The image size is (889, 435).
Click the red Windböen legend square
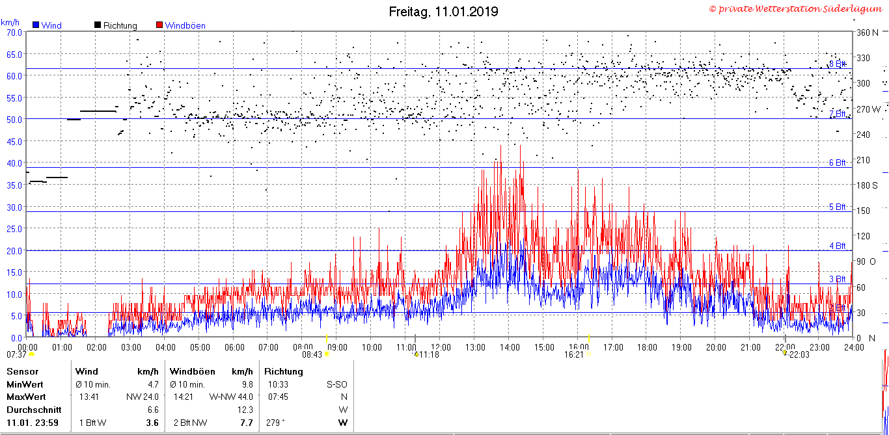[x=159, y=25]
